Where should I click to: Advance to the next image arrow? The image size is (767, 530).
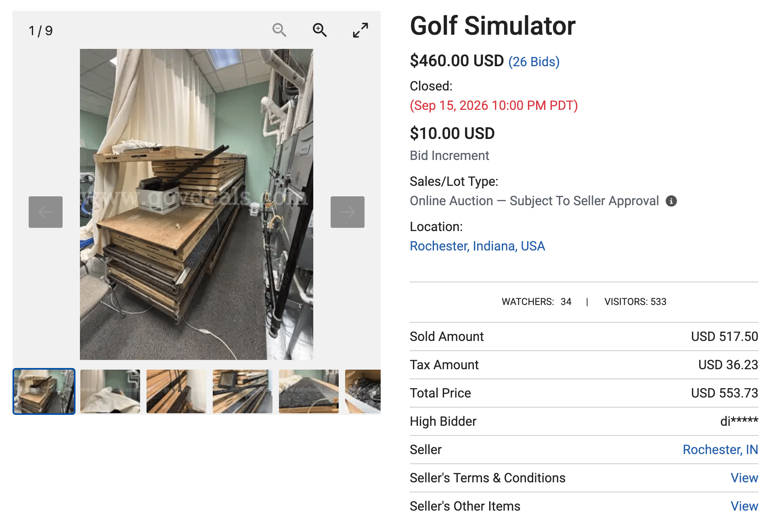(348, 212)
